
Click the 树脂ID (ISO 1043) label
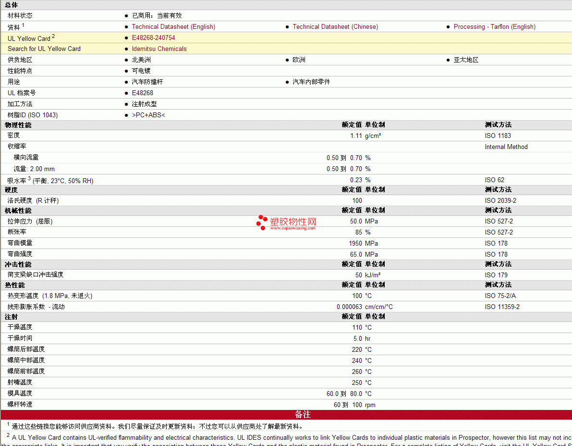(x=33, y=115)
